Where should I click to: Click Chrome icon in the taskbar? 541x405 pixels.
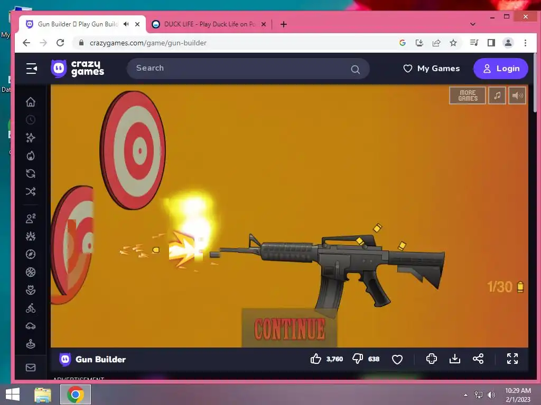coord(76,394)
